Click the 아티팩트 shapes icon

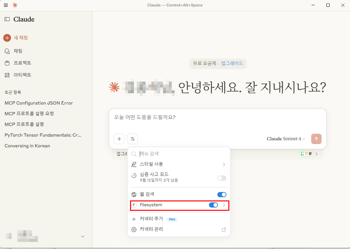[7, 75]
